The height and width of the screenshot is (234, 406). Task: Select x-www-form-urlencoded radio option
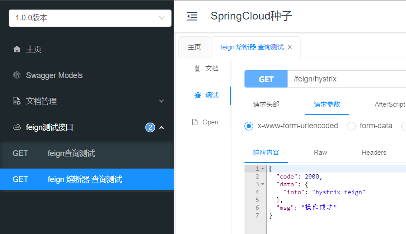(x=249, y=126)
